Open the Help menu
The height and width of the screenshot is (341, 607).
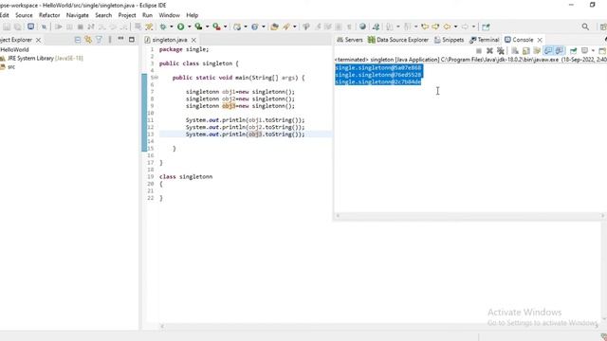click(192, 15)
